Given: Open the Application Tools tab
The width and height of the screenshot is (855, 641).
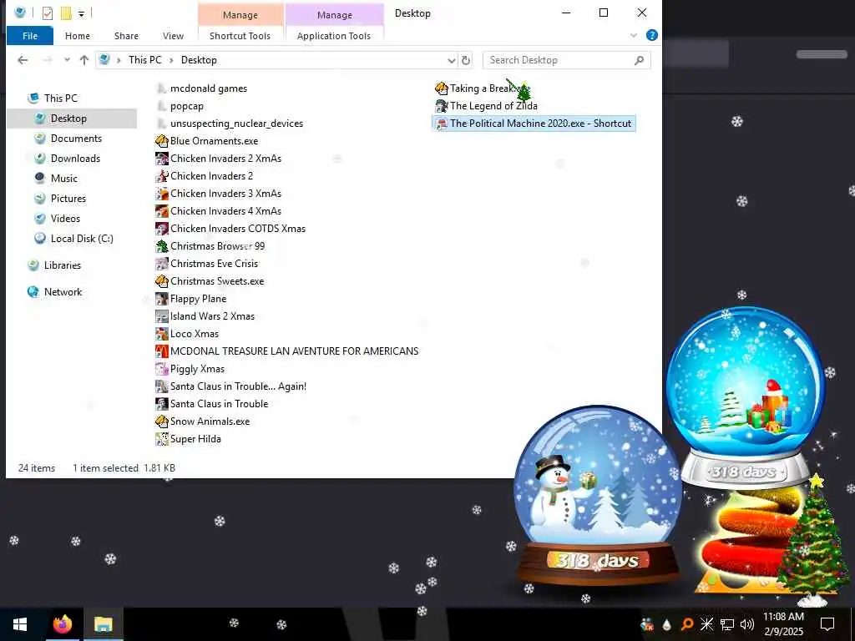Looking at the screenshot, I should click(334, 36).
